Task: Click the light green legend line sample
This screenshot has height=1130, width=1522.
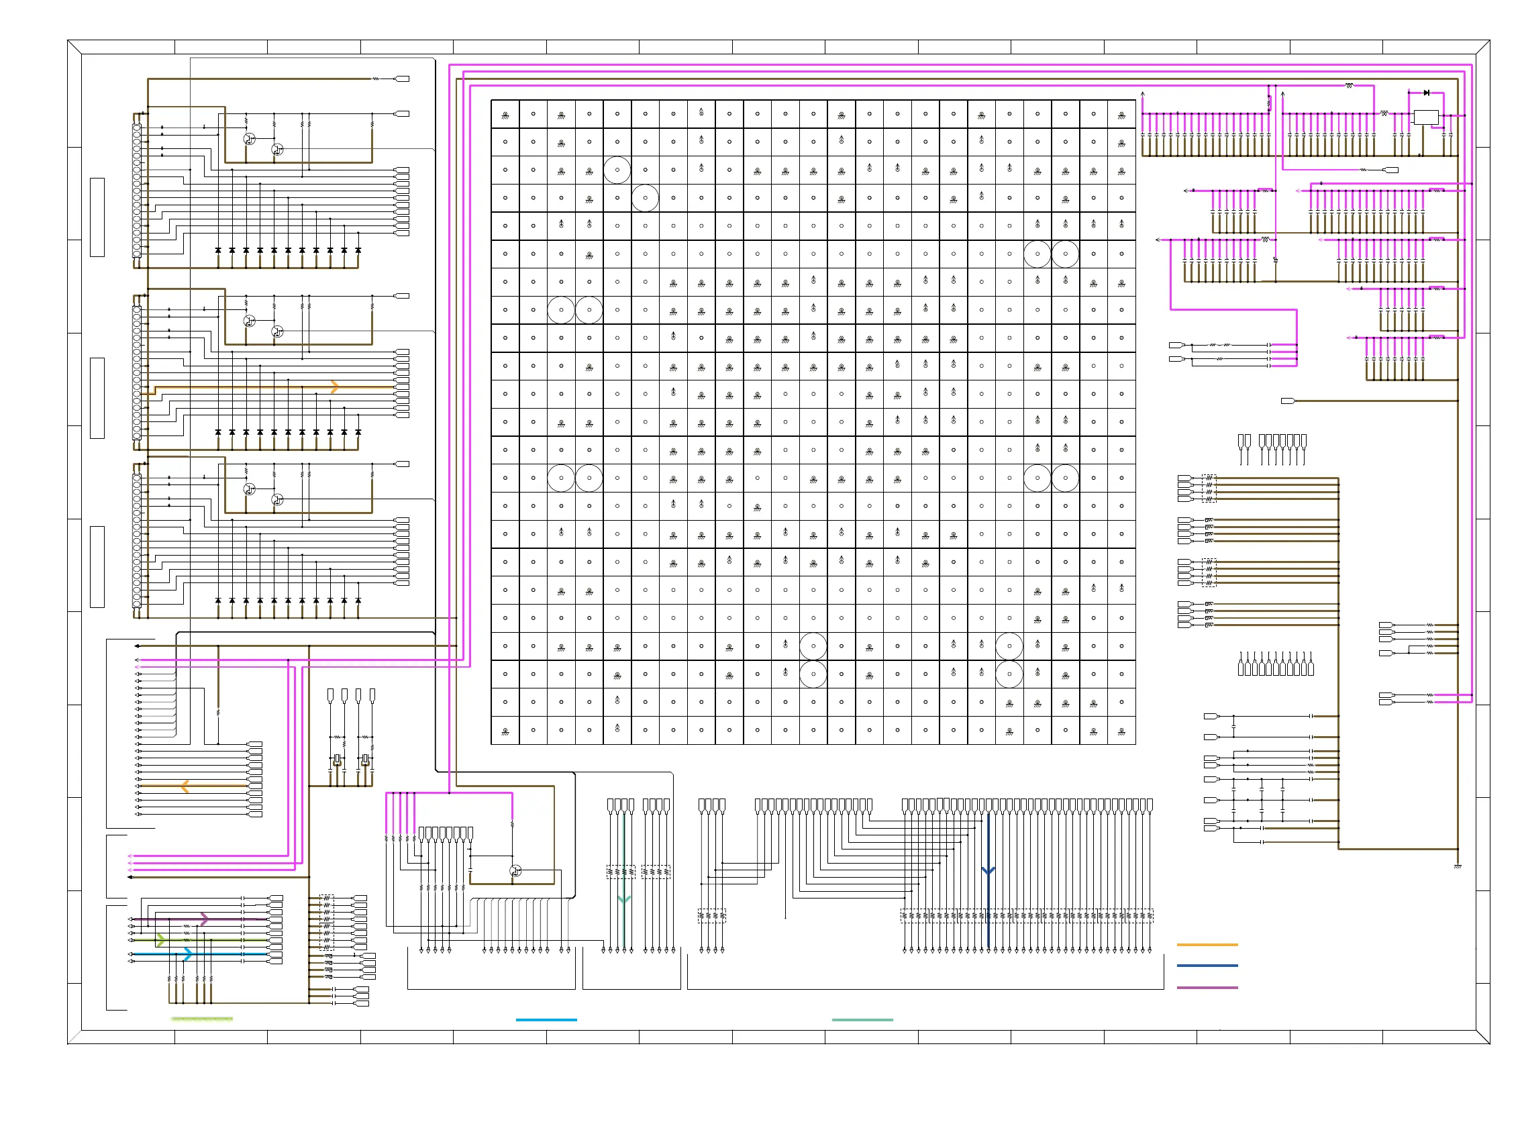Action: click(x=202, y=1019)
